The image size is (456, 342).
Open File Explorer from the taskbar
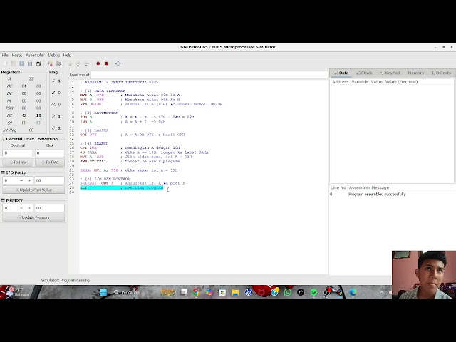point(235,292)
